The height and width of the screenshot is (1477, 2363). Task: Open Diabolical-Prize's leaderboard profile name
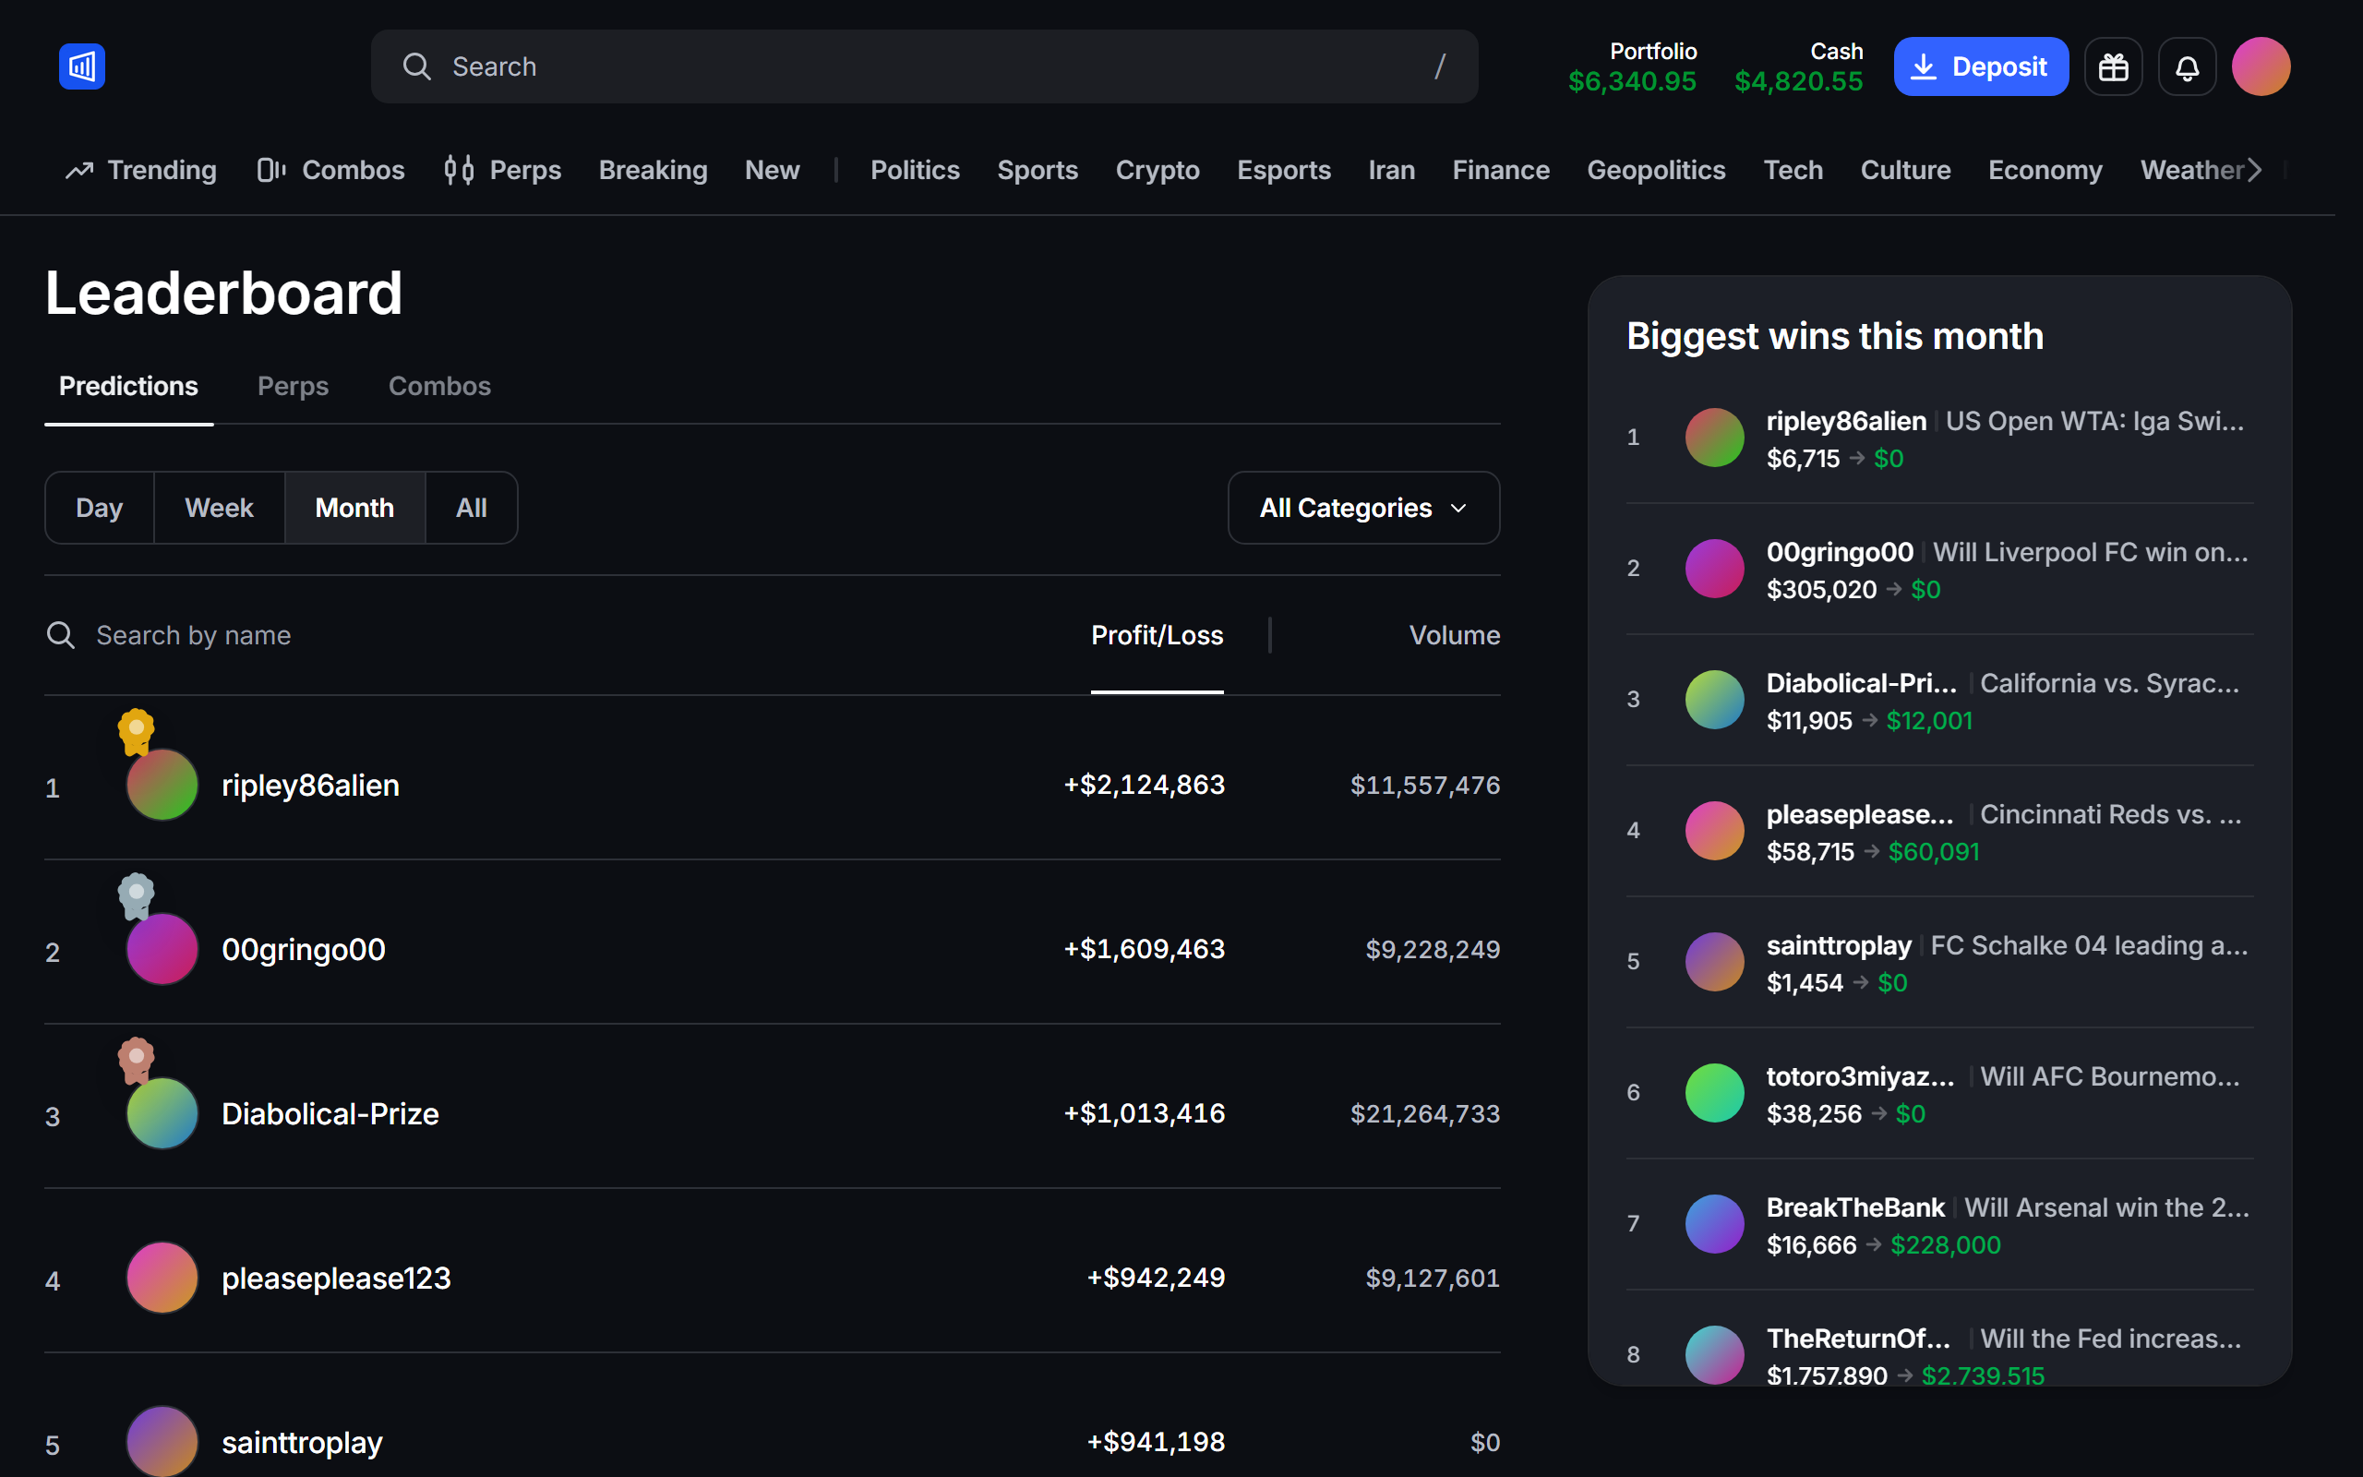(x=330, y=1113)
